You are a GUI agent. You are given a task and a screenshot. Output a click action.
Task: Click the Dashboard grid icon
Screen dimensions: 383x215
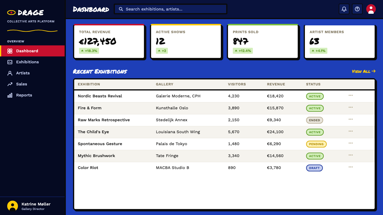click(10, 51)
